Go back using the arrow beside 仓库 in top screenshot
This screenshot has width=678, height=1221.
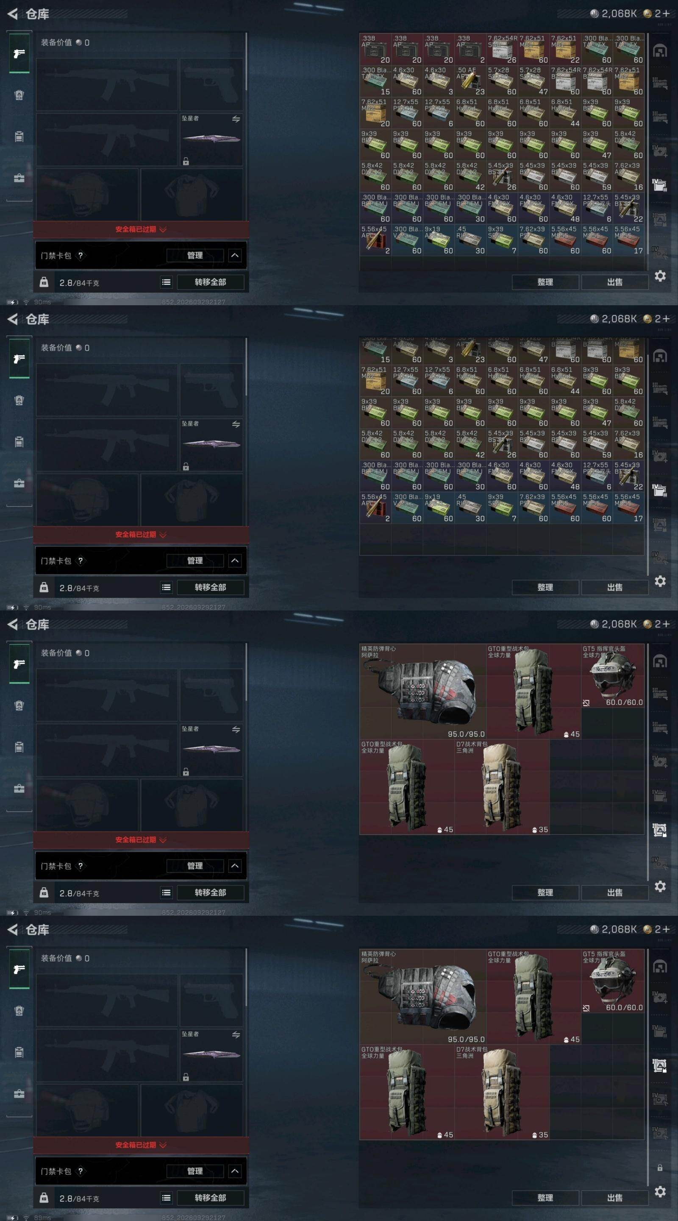(x=12, y=14)
